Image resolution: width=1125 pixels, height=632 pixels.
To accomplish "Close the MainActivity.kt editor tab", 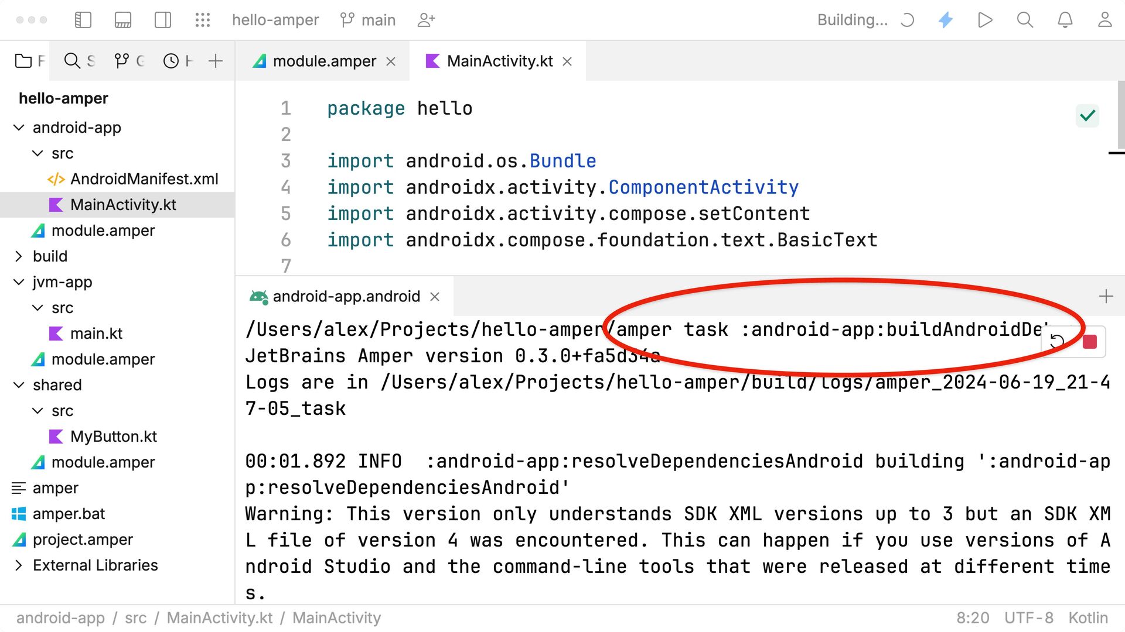I will [x=567, y=61].
